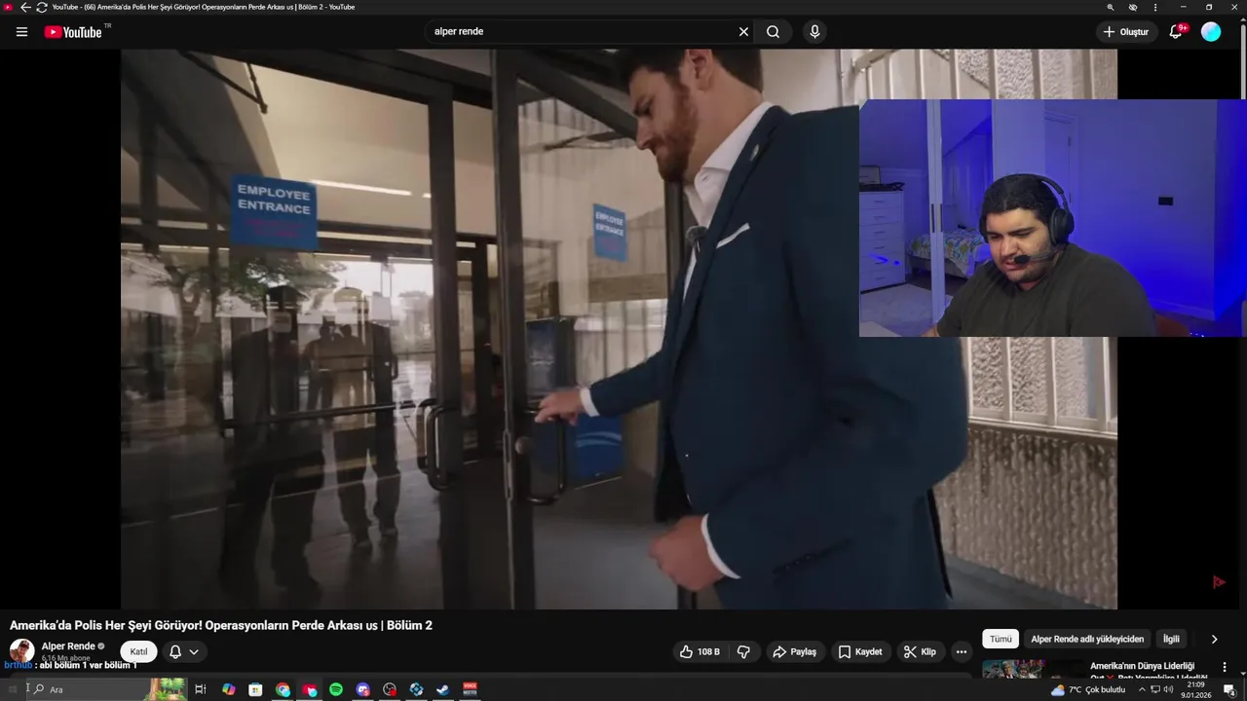Open Windows Start button
The width and height of the screenshot is (1247, 701).
12,689
